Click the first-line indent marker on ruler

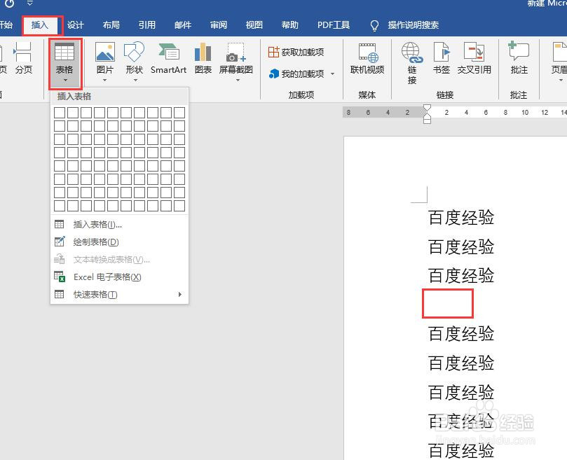[427, 108]
